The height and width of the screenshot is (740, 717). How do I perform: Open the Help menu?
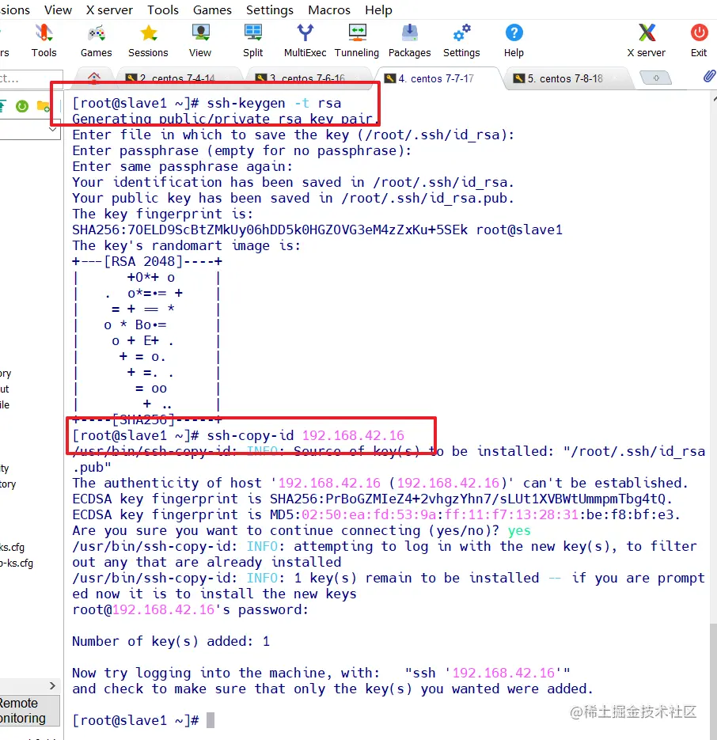pos(378,10)
